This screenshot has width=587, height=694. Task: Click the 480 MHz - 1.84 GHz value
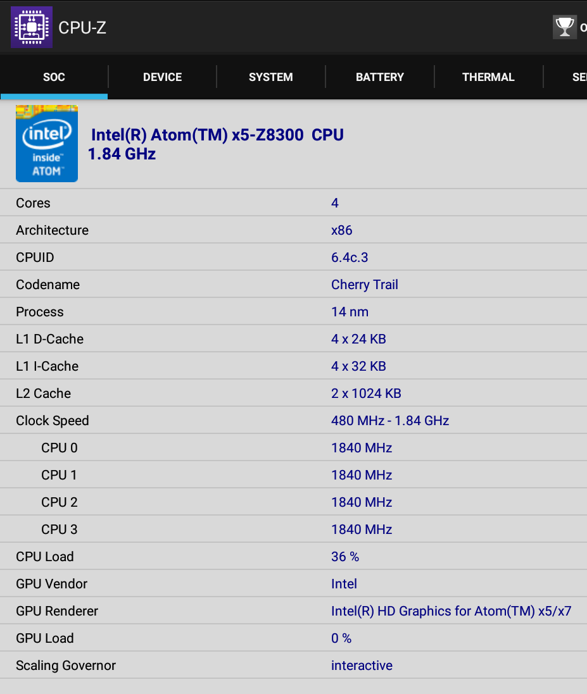[x=390, y=421]
